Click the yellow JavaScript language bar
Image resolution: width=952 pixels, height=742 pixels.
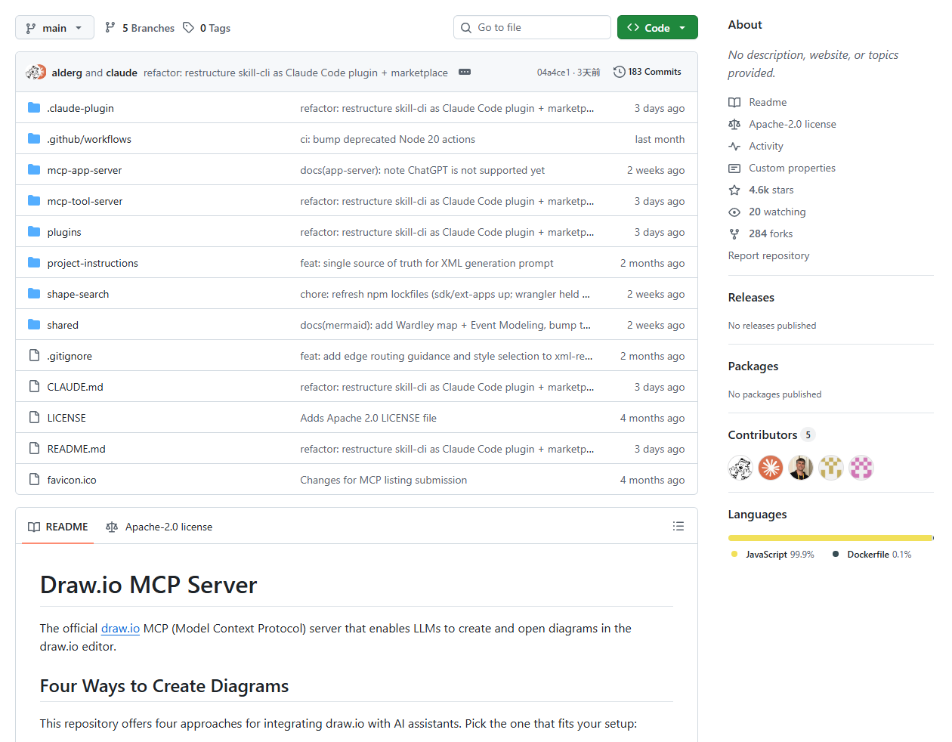pyautogui.click(x=830, y=538)
